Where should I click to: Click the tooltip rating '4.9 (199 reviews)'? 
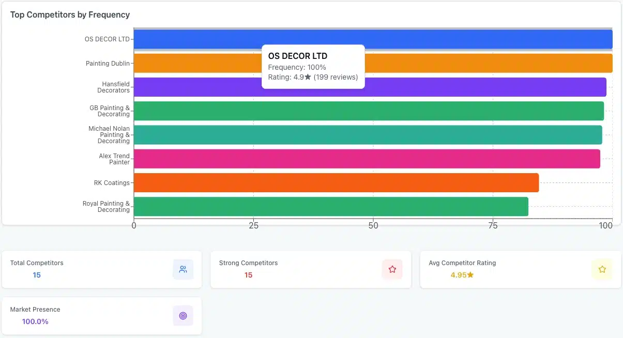point(313,77)
